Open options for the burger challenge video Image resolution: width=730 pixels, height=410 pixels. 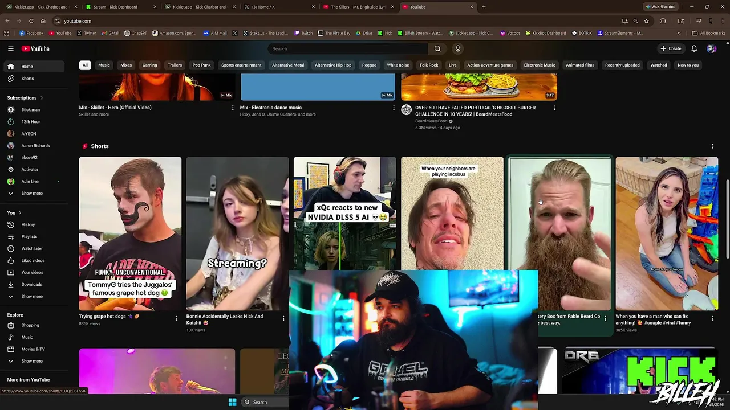click(x=554, y=108)
